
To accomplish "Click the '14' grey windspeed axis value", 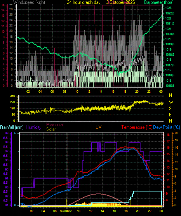I will [11, 47].
